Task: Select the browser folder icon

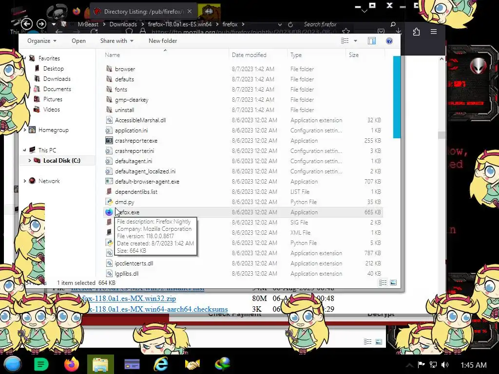Action: 109,69
